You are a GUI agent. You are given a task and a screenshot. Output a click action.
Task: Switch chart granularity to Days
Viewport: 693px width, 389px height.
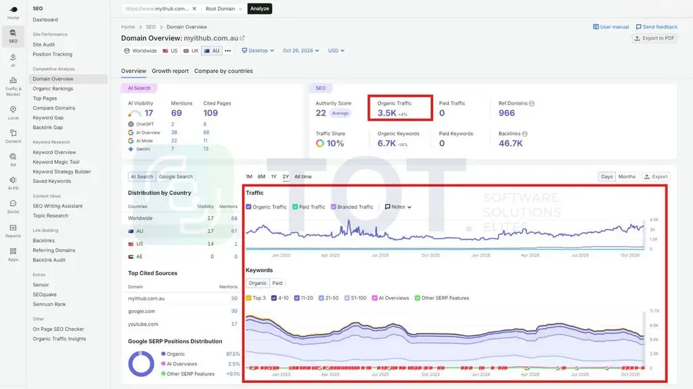point(607,176)
